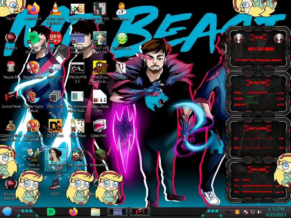Open the Network desktop icon
The image size is (291, 218).
11,41
